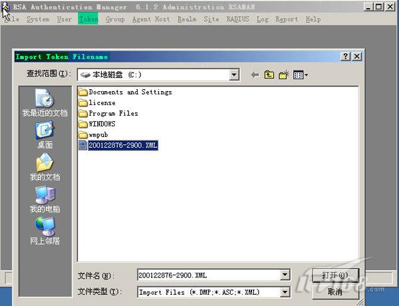Open the Realm menu
The height and width of the screenshot is (306, 399).
(187, 19)
